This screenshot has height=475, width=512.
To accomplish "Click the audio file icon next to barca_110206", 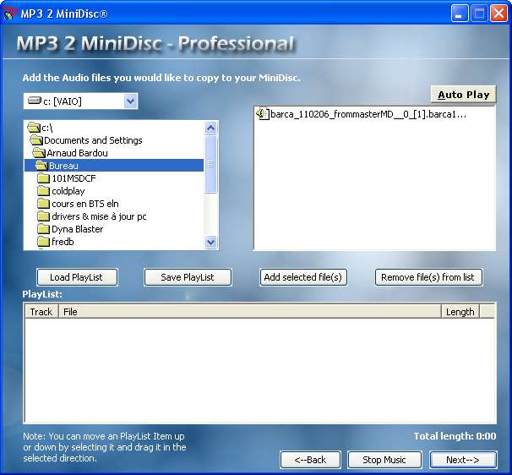I will tap(263, 114).
